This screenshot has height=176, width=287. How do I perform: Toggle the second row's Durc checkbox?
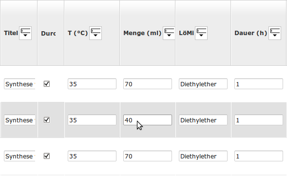47,120
